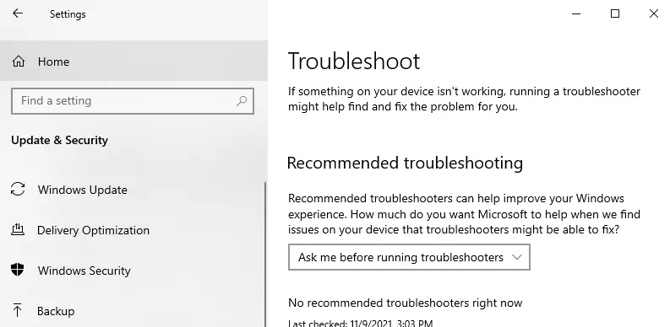Click No recommended troubleshooters right now text
The height and width of the screenshot is (327, 670).
coord(405,303)
